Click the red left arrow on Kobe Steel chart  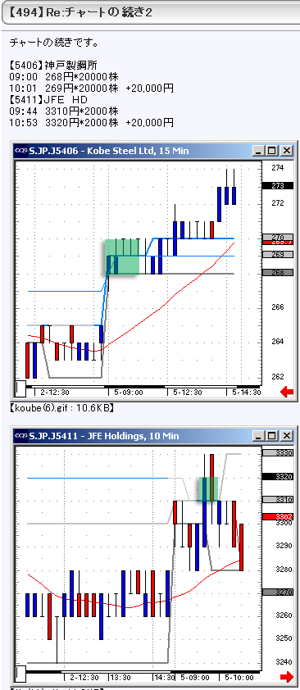tap(287, 392)
